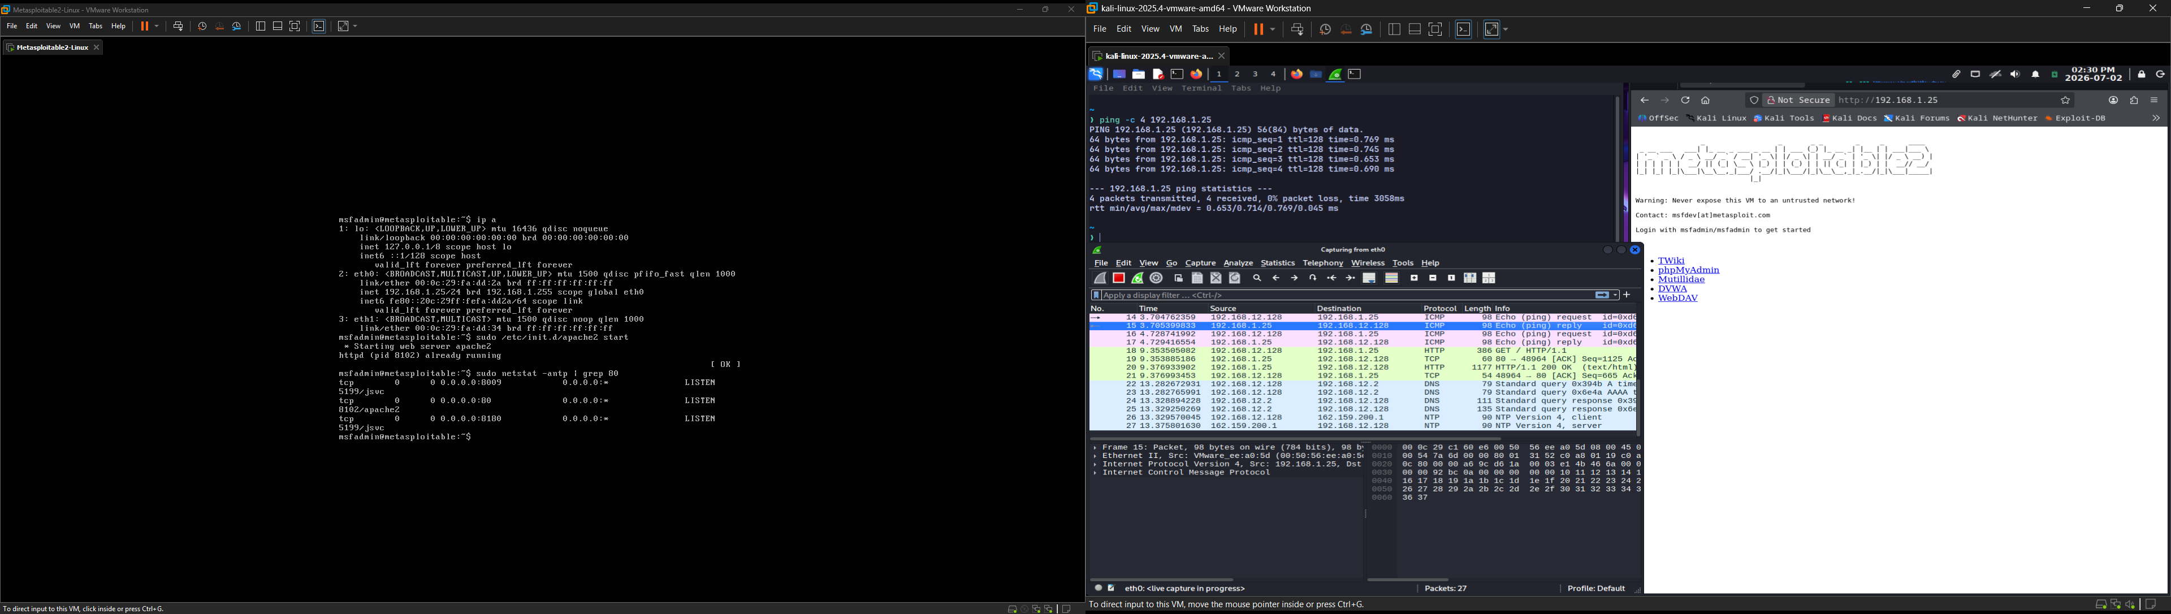Viewport: 2171px width, 614px height.
Task: Click Wireshark taskbar entry in Kali panel
Action: 1336,74
